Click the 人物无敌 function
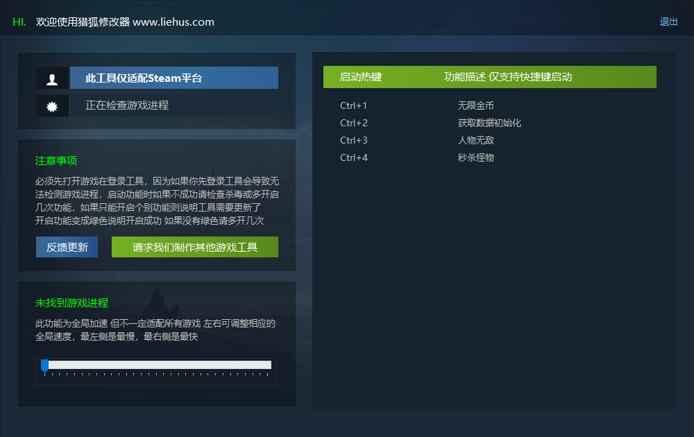694x437 pixels. click(x=476, y=140)
